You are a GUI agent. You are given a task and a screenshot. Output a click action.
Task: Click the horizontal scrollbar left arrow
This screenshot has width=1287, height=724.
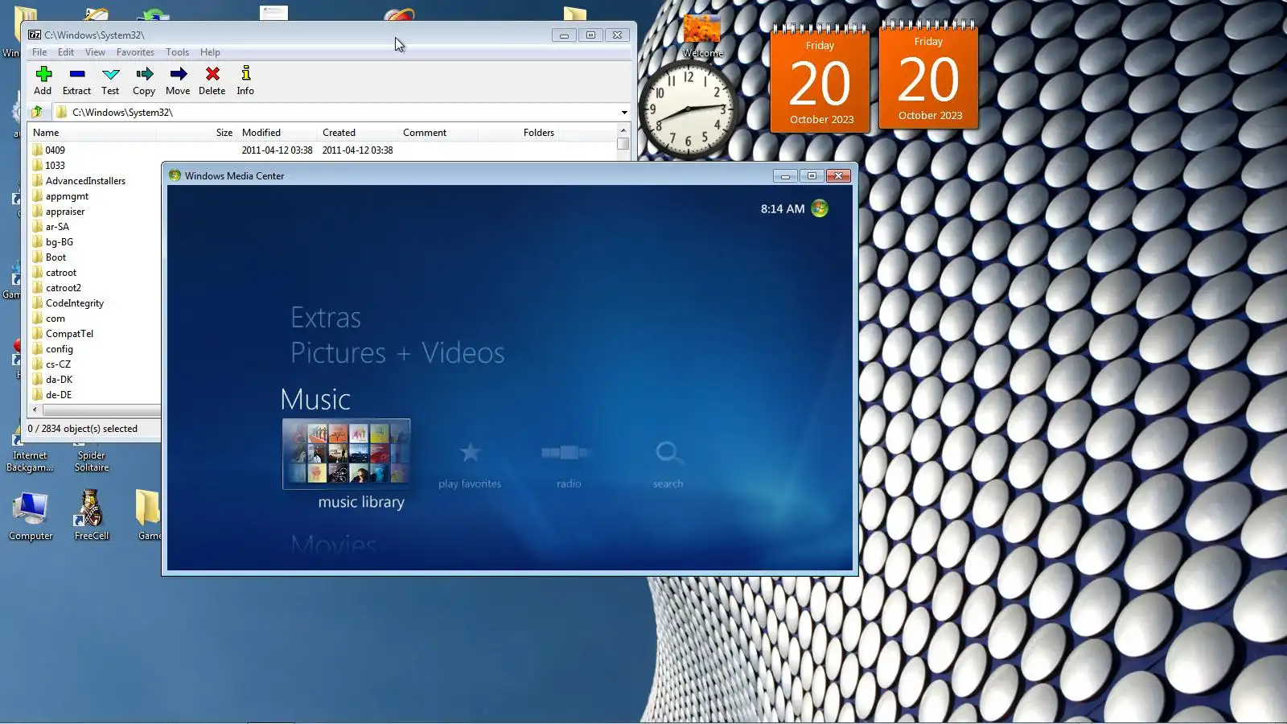(35, 410)
